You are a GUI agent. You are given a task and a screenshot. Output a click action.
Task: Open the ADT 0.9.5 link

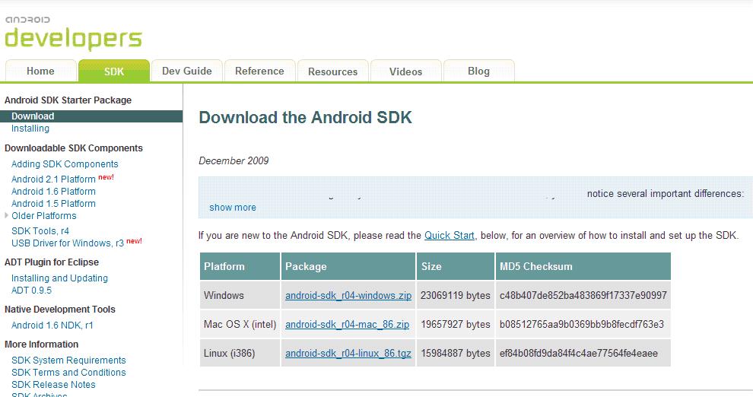(x=31, y=291)
